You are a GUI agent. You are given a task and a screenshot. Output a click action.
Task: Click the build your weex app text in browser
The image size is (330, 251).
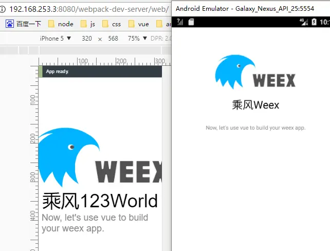tap(95, 223)
